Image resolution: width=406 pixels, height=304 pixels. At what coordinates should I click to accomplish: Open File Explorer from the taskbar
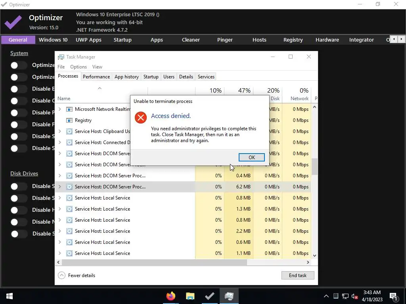coord(190,296)
